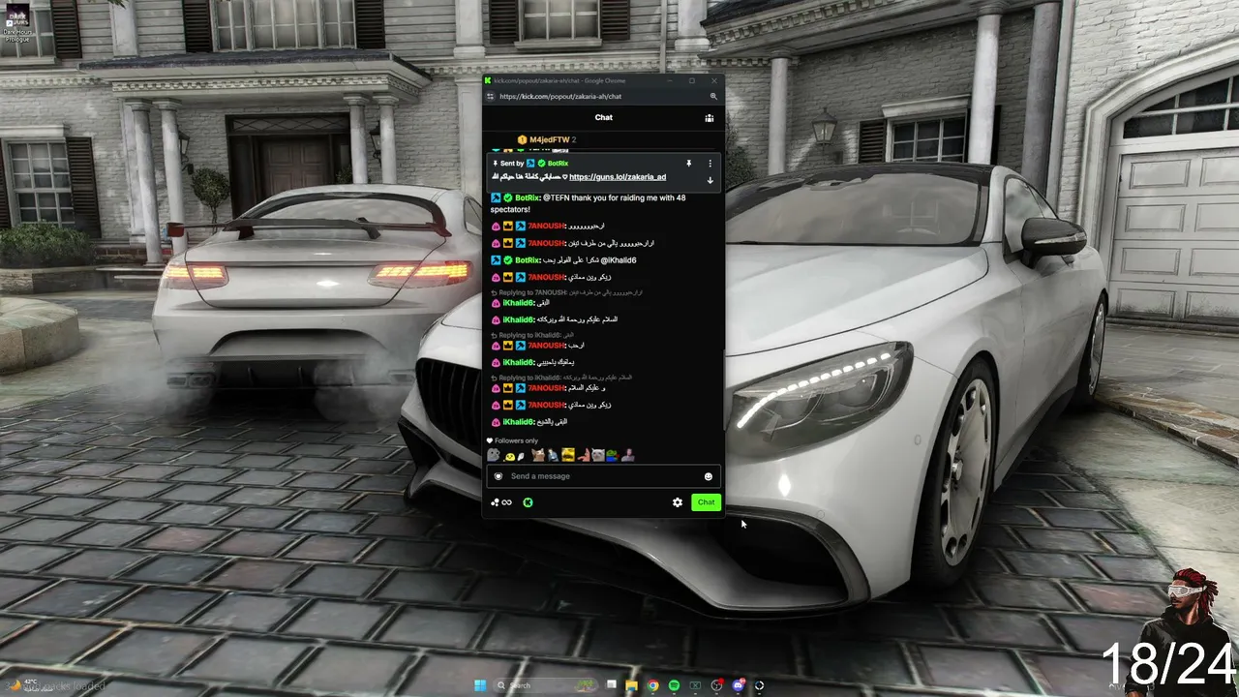1239x697 pixels.
Task: Click the channel points infinity icon
Action: [x=501, y=502]
